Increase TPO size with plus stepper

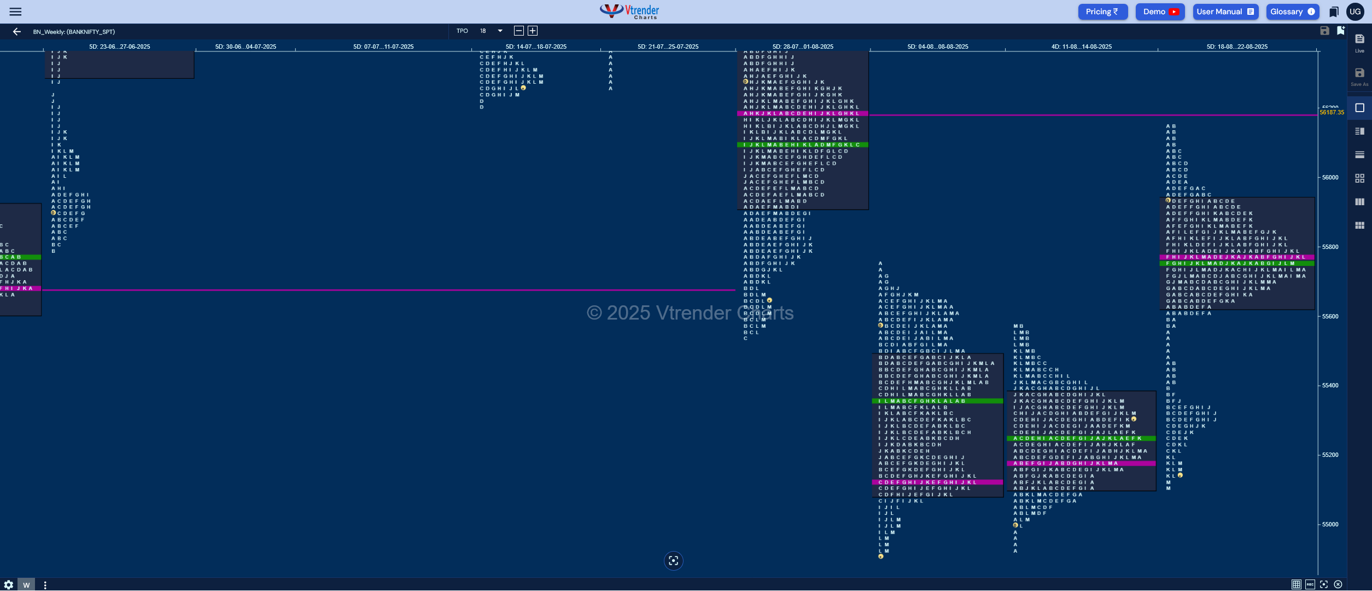(532, 31)
